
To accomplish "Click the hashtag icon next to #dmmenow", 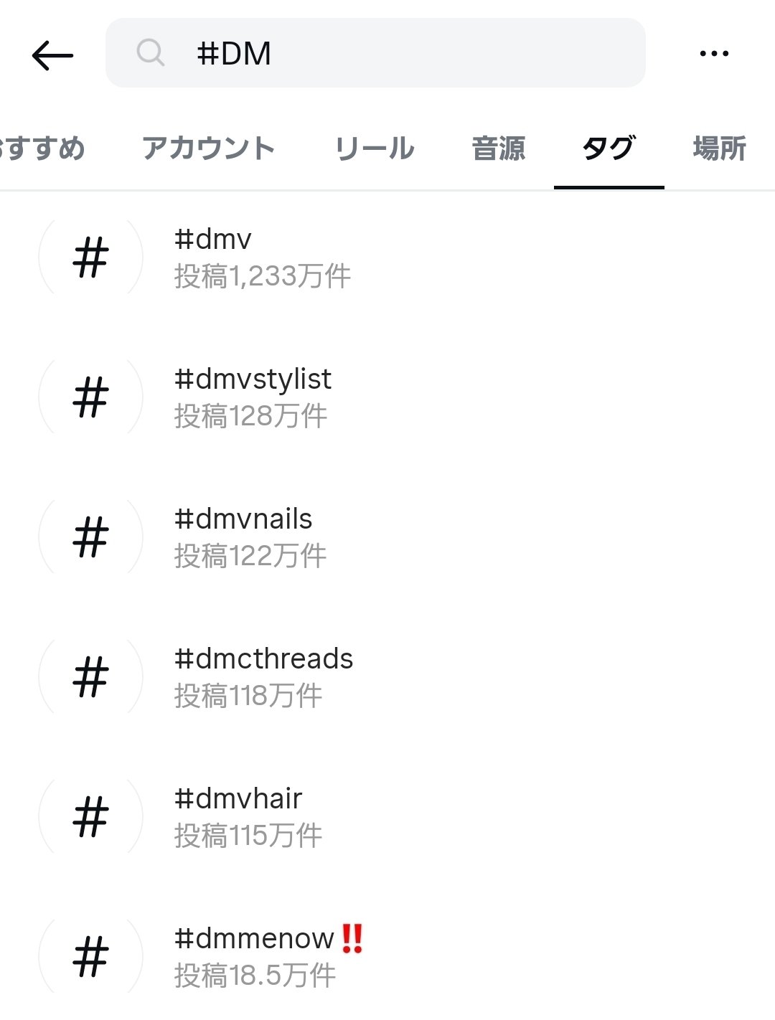I will click(91, 956).
